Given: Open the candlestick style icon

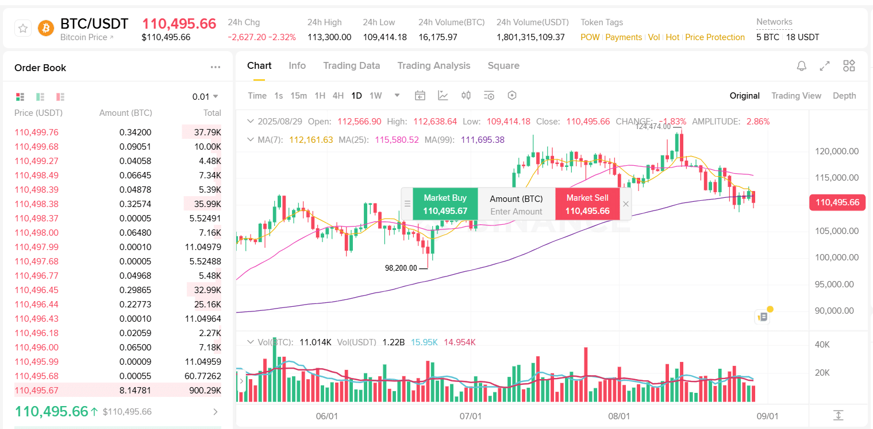Looking at the screenshot, I should [466, 95].
